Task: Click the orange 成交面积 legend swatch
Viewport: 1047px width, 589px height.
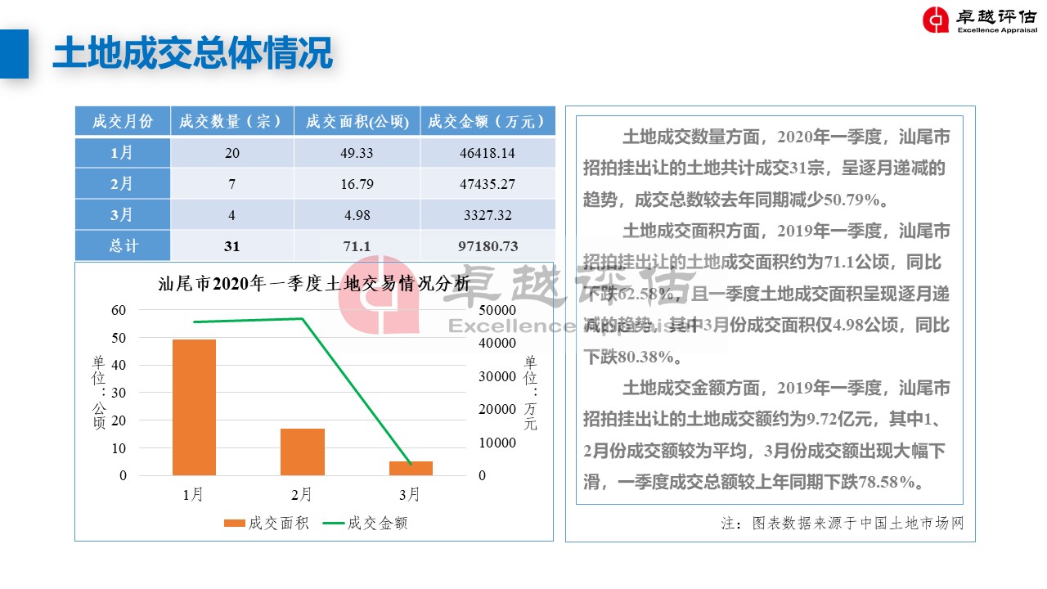Action: coord(233,524)
